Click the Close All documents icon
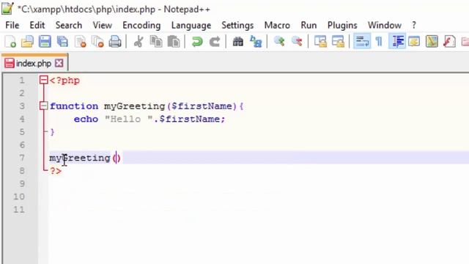Image resolution: width=469 pixels, height=264 pixels. pos(97,42)
